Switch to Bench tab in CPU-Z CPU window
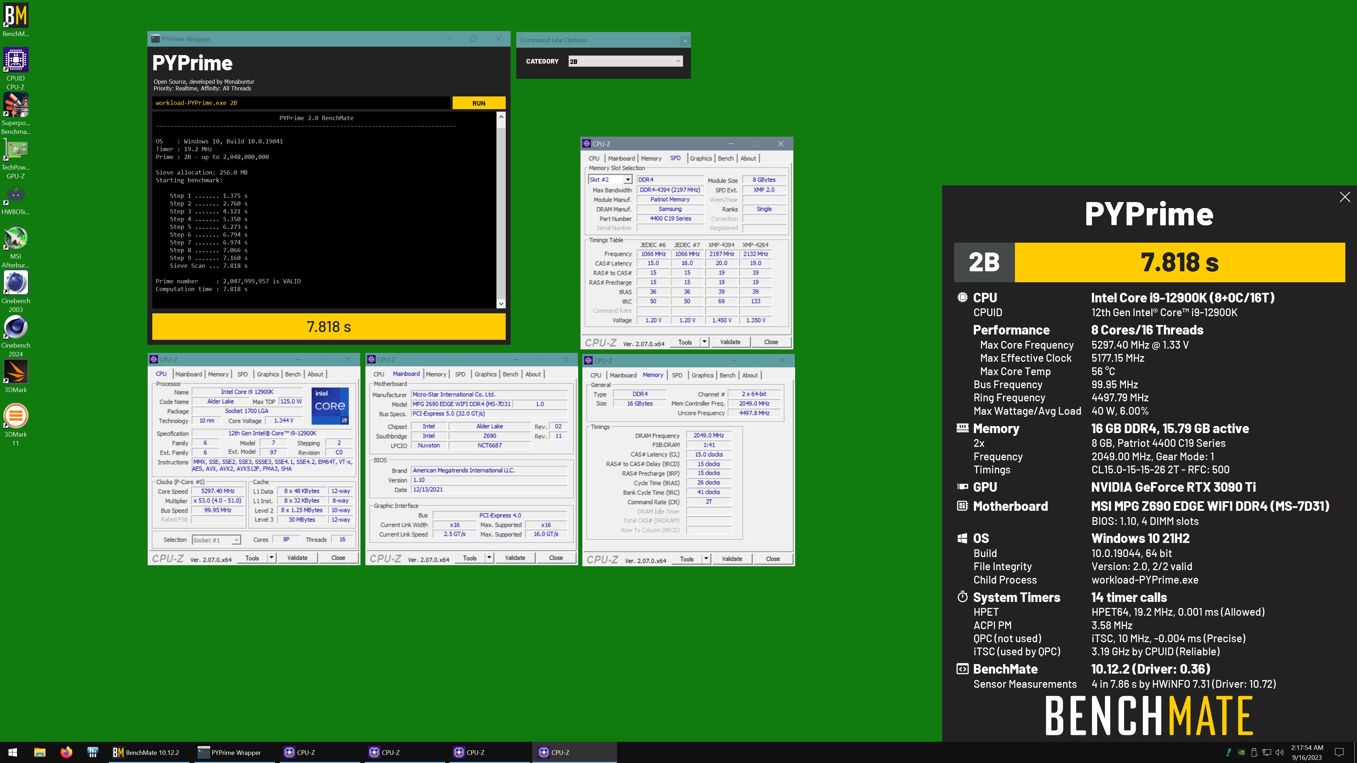 (293, 374)
